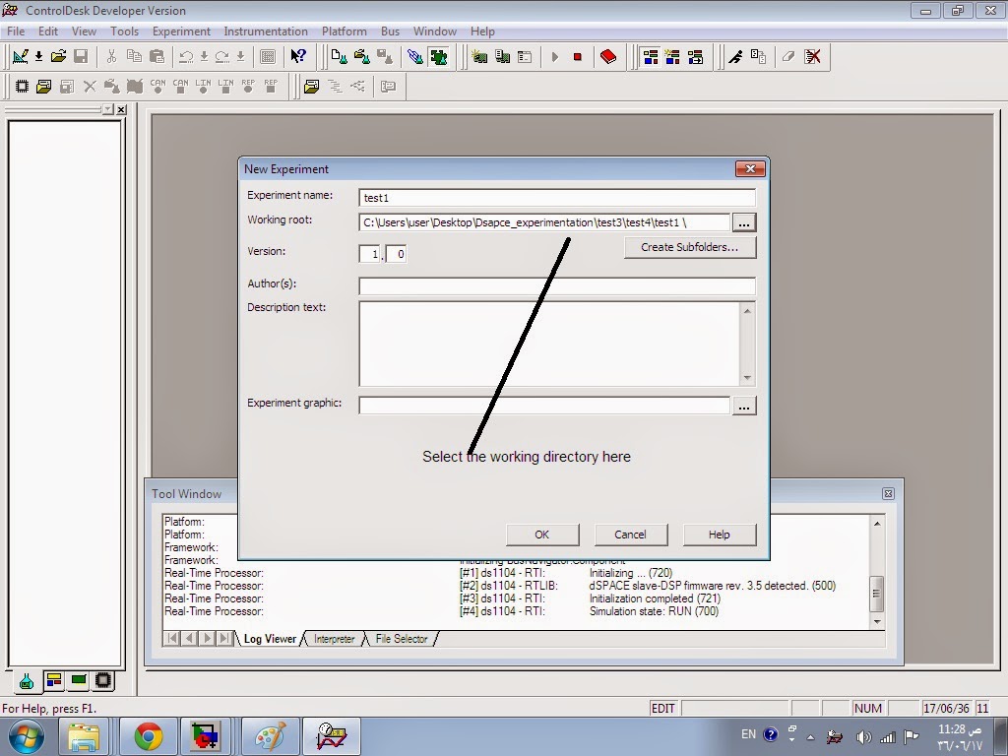This screenshot has width=1008, height=756.
Task: Activate context-sensitive help pointer
Action: tap(295, 56)
